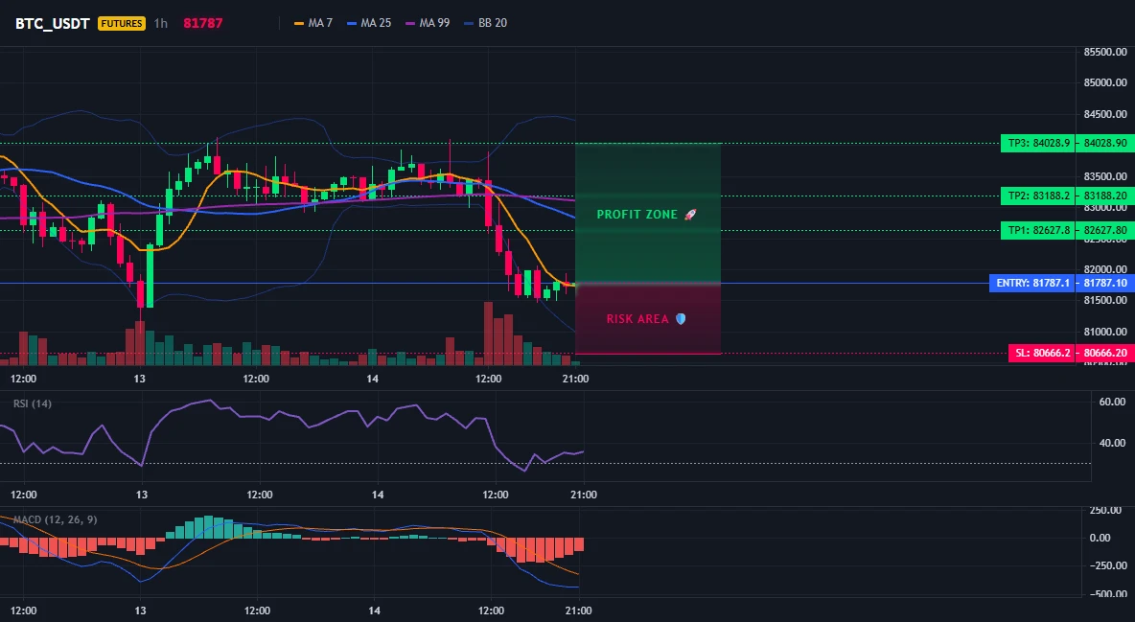Click the purple MA 99 color marker
The width and height of the screenshot is (1135, 622).
(410, 23)
